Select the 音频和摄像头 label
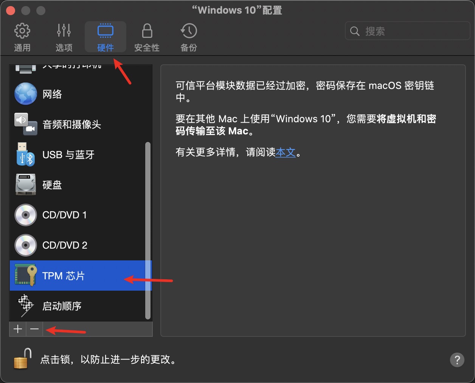The width and height of the screenshot is (475, 383). pyautogui.click(x=72, y=125)
